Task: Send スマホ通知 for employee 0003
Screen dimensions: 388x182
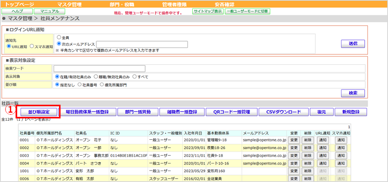Action: click(x=341, y=156)
